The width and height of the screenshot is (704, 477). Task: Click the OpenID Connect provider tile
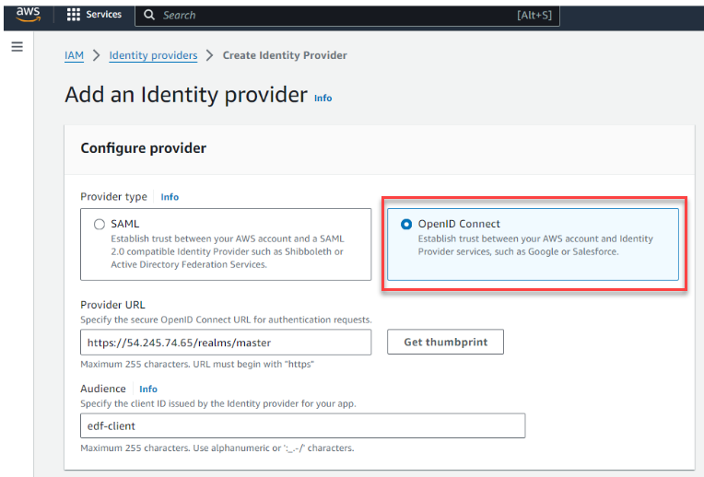[533, 244]
